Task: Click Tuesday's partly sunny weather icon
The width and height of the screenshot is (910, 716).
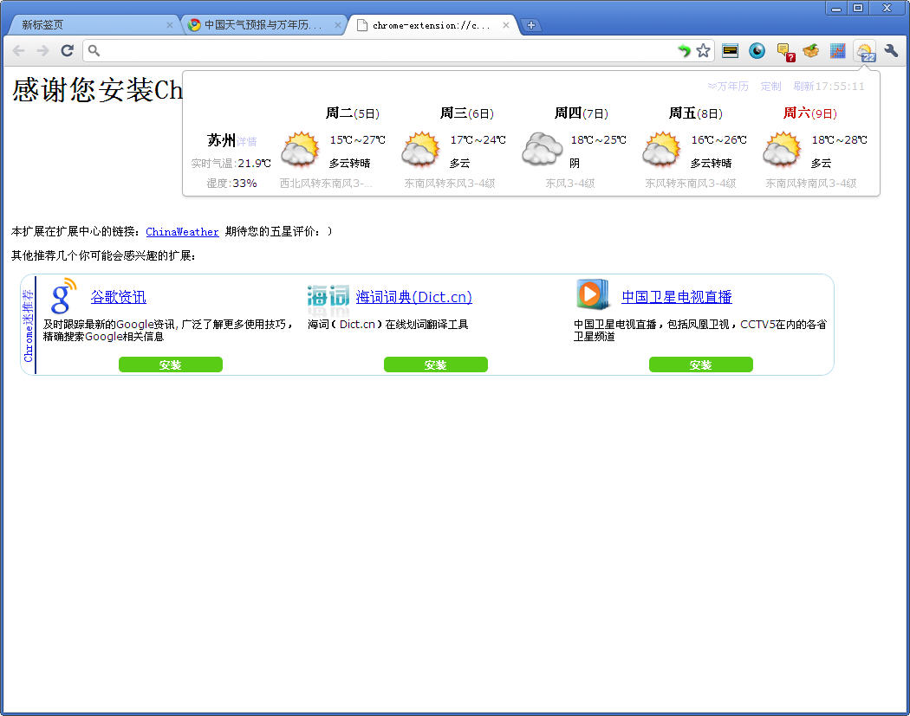Action: [x=300, y=149]
